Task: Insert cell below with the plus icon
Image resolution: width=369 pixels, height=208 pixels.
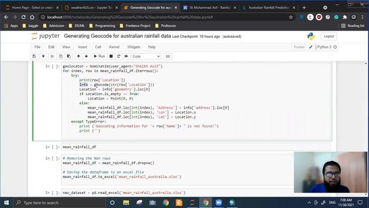Action: [x=43, y=57]
